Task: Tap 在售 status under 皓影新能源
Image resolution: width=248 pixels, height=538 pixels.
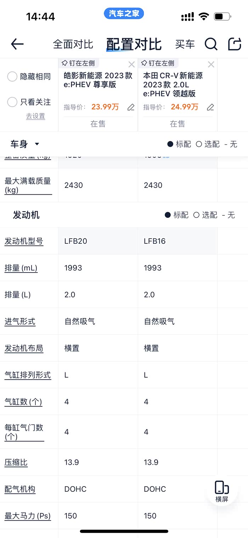Action: click(98, 124)
